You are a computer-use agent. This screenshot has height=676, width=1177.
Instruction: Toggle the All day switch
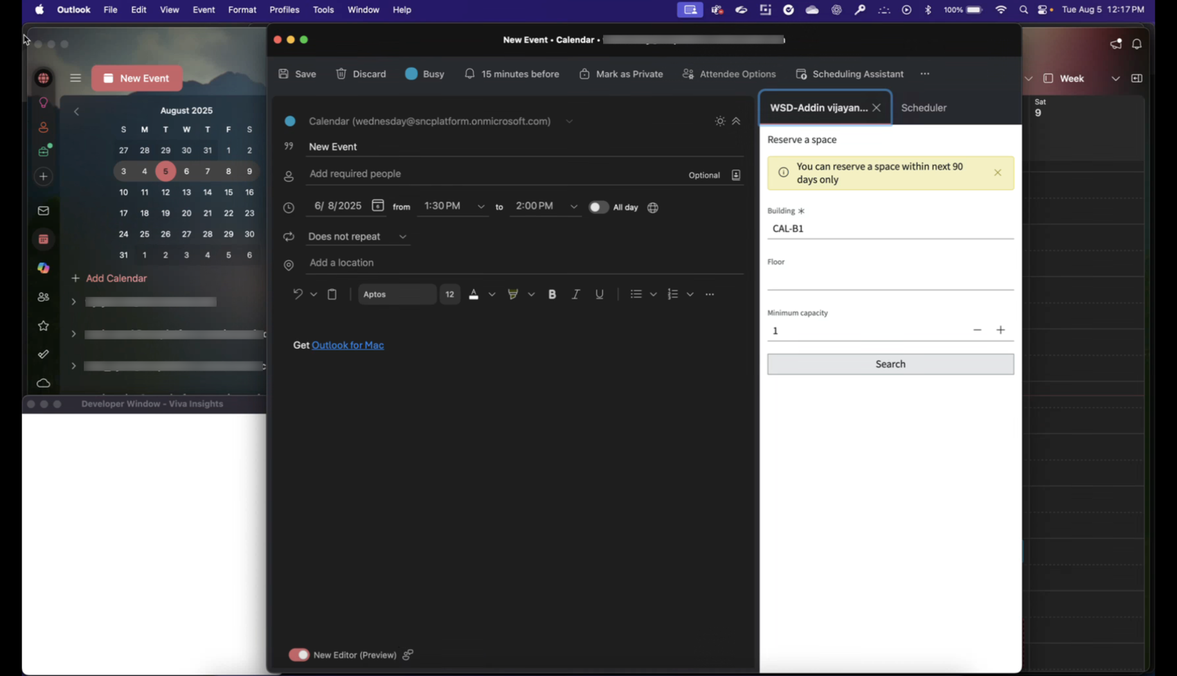point(598,207)
